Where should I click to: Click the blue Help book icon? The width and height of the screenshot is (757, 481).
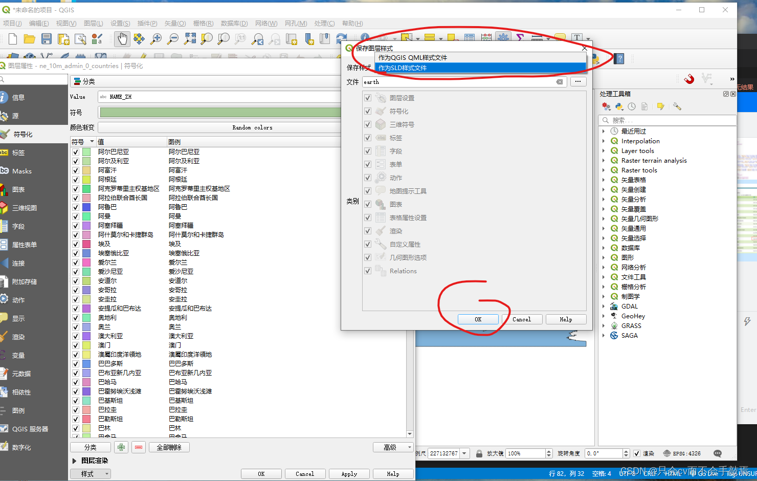point(619,58)
